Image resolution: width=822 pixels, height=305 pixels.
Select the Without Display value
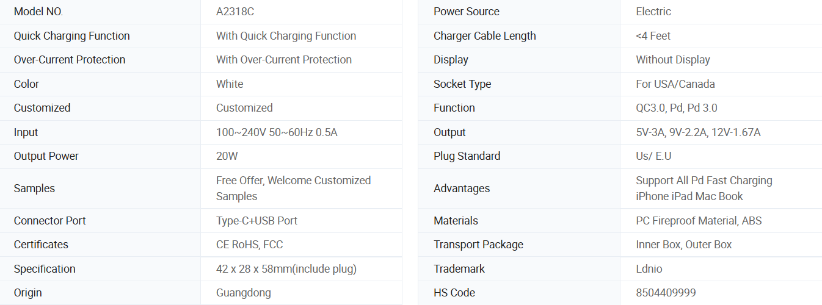[673, 60]
